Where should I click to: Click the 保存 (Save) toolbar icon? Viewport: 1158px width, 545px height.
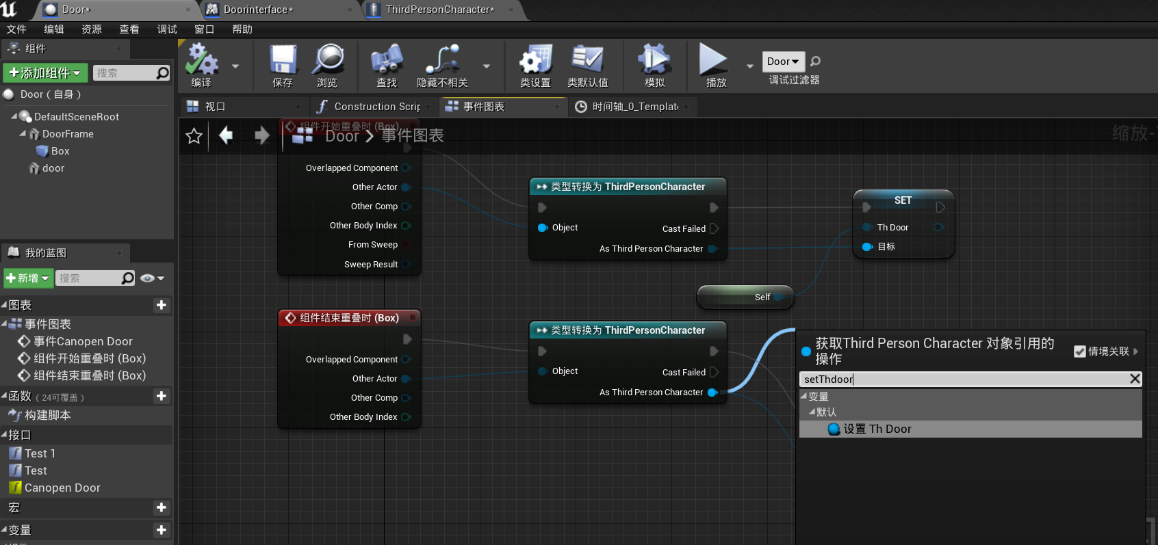[x=282, y=60]
